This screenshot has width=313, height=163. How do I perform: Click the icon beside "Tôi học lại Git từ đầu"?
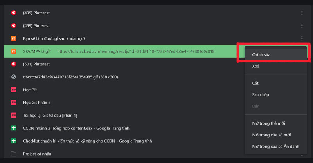click(x=14, y=115)
